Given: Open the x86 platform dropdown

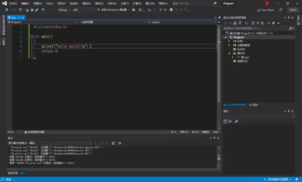Looking at the screenshot, I should [x=94, y=10].
